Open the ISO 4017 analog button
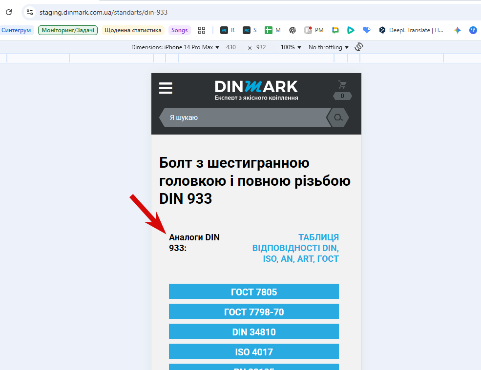 pyautogui.click(x=254, y=351)
